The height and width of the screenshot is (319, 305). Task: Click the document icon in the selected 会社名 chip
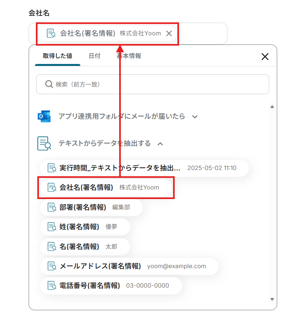(x=51, y=33)
